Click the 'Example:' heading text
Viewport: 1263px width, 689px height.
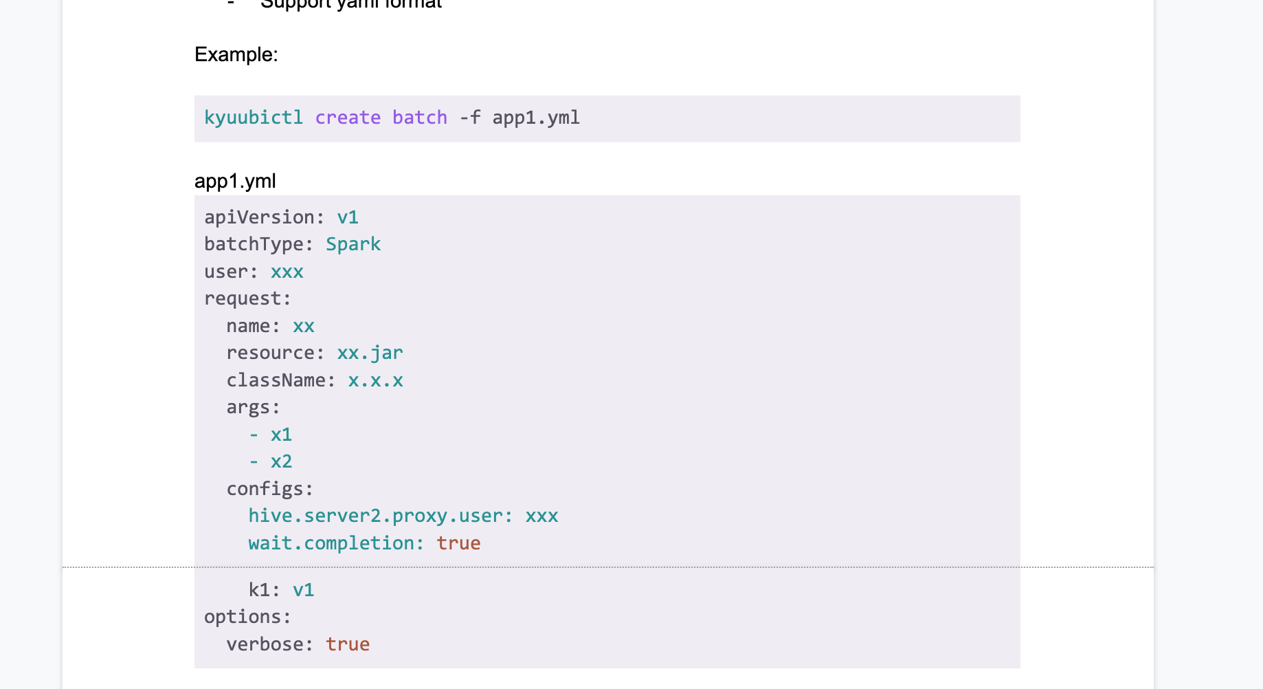[x=236, y=54]
